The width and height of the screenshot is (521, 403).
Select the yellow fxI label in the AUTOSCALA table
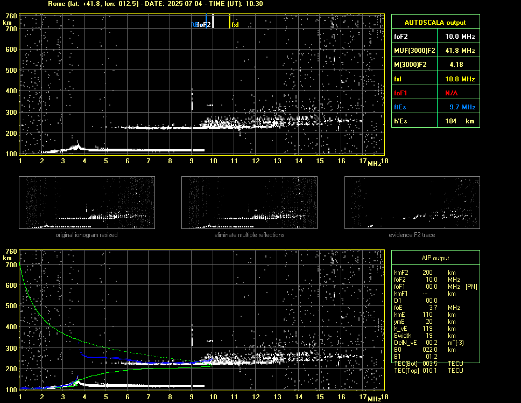coord(398,79)
